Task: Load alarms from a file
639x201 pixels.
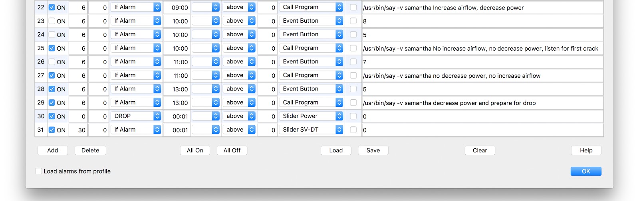Action: (336, 150)
